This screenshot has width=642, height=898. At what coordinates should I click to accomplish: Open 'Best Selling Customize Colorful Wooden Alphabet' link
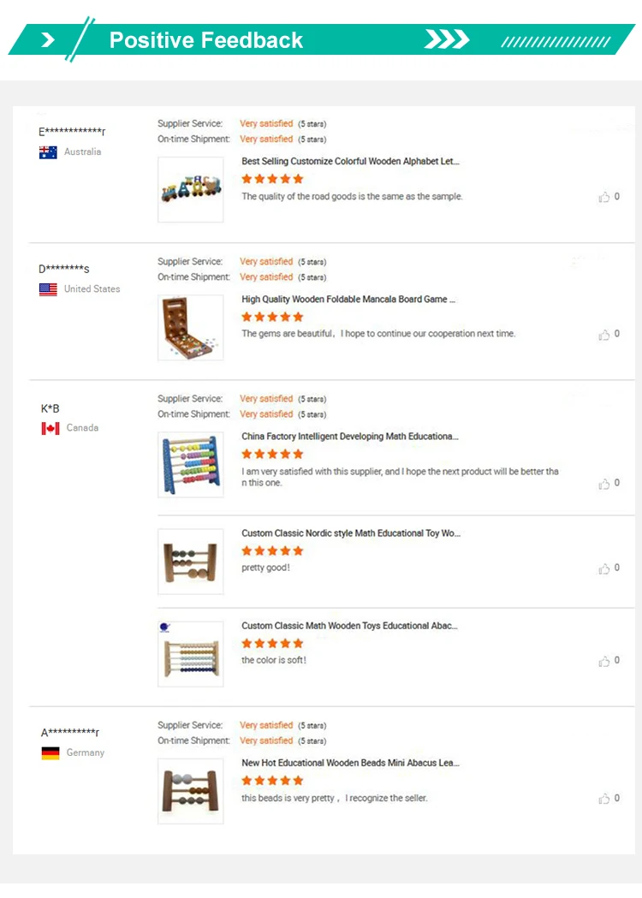[350, 161]
